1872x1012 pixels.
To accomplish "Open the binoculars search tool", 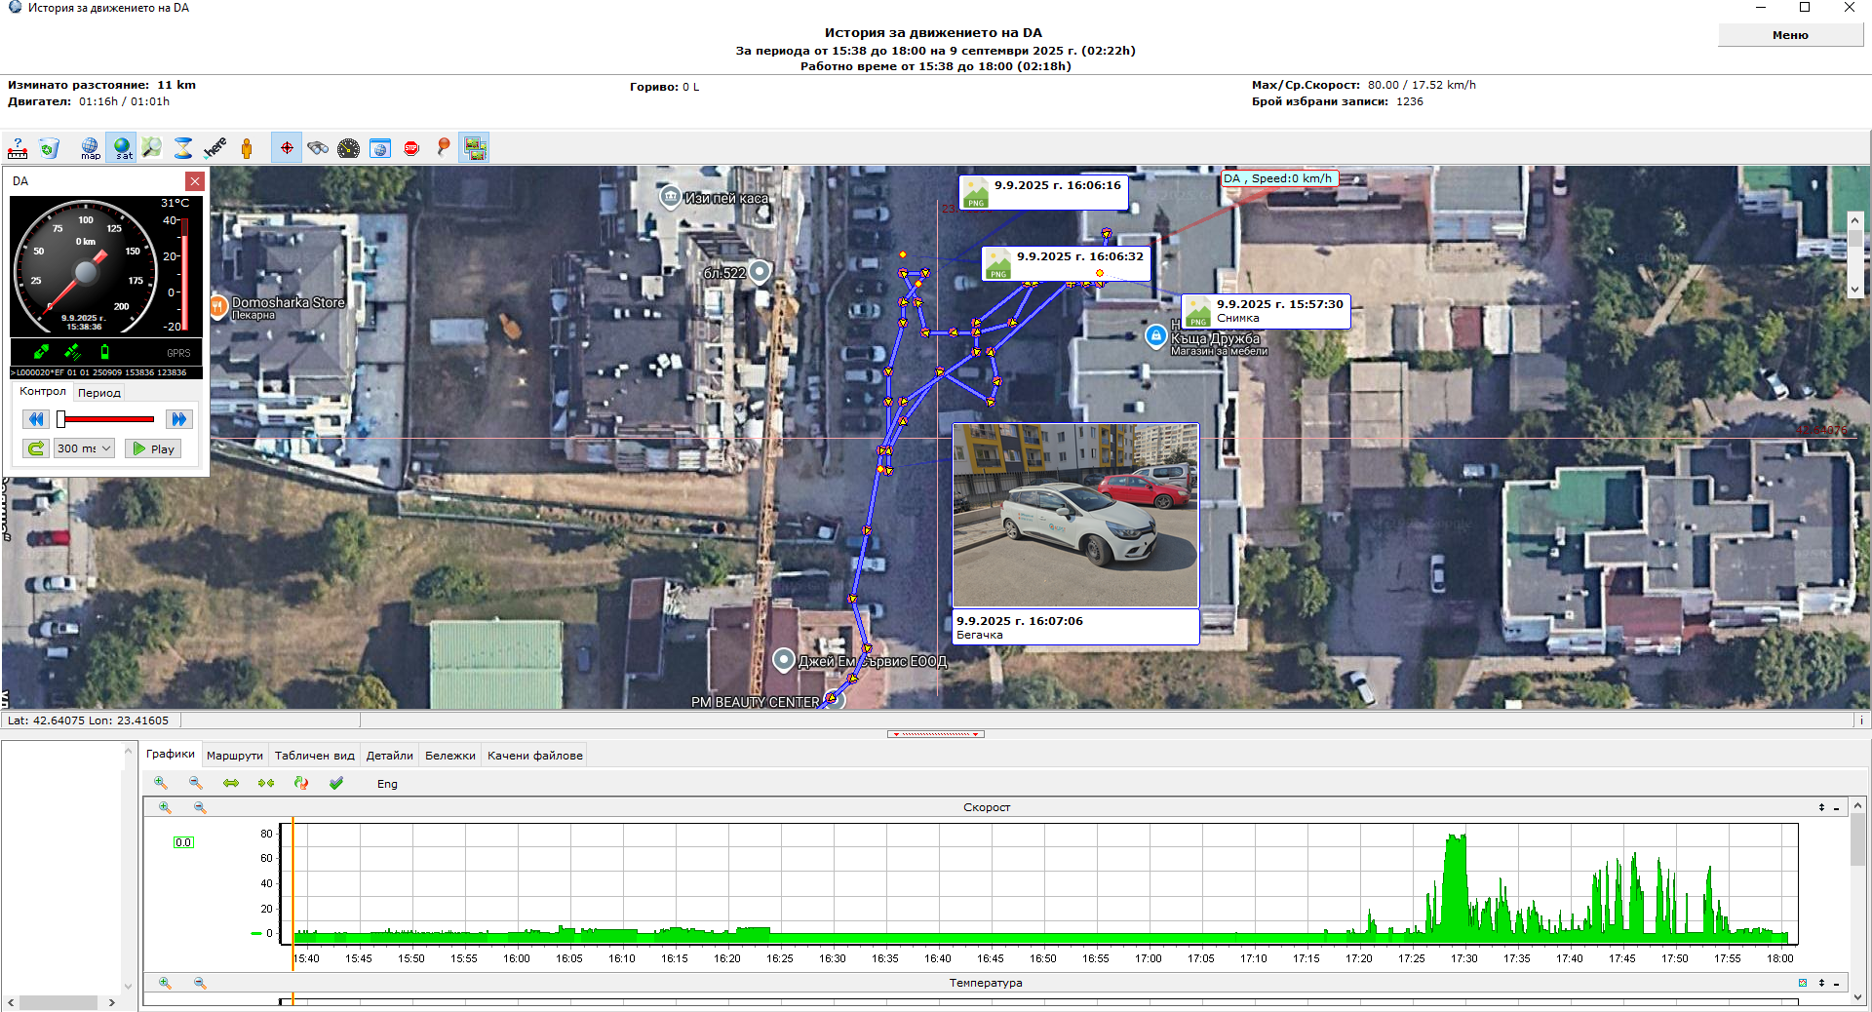I will point(318,148).
